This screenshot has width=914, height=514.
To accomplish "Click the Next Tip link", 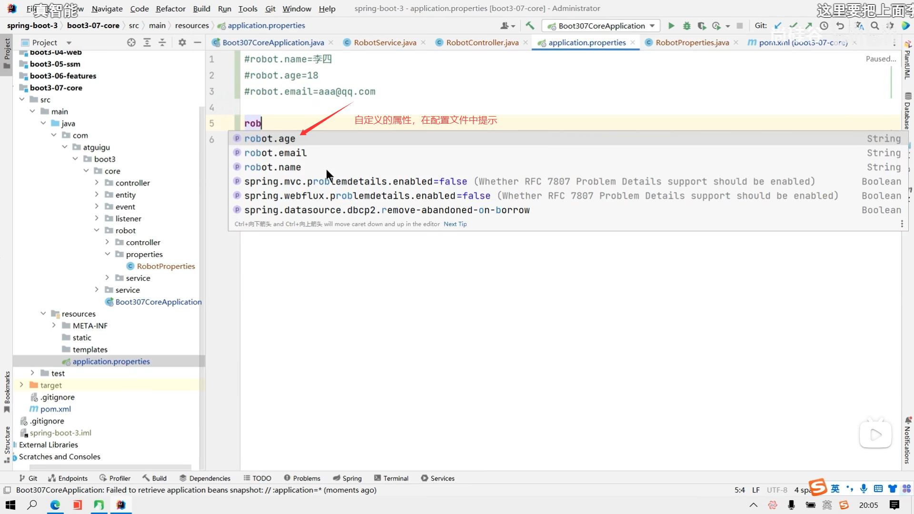I will pos(455,224).
